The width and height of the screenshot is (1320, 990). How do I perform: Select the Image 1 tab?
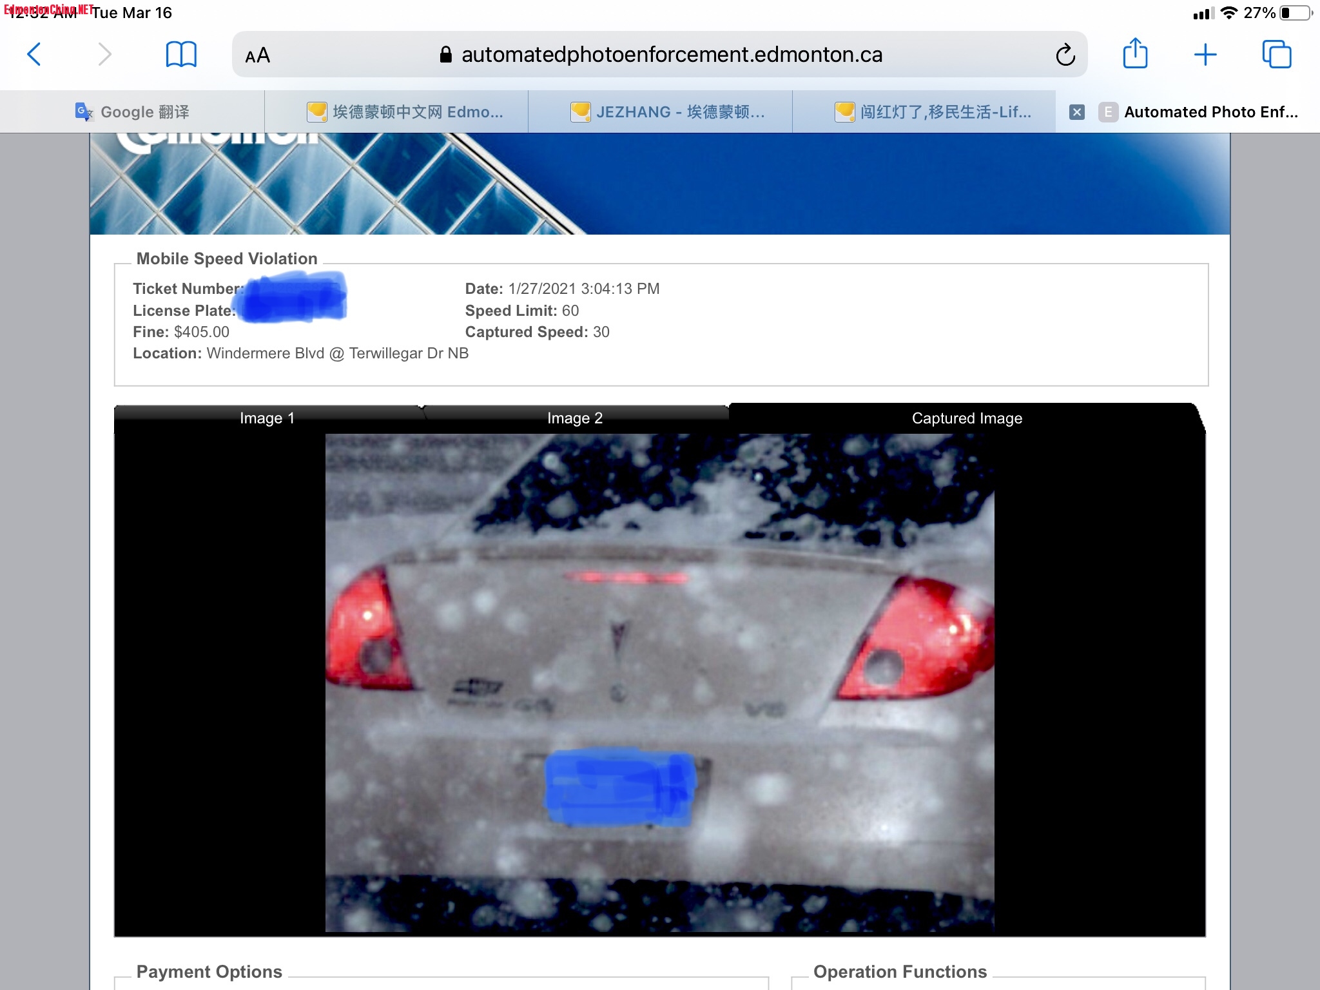[267, 418]
